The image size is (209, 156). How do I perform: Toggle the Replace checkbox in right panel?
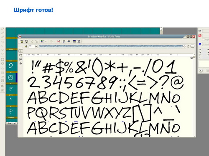point(203,40)
